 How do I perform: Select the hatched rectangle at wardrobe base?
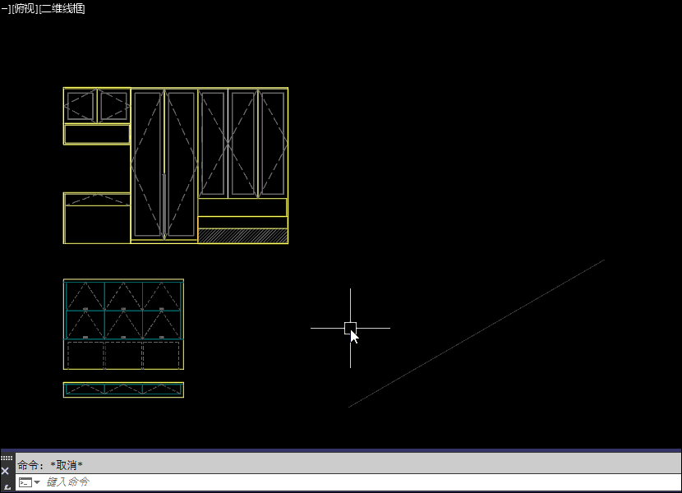point(242,236)
